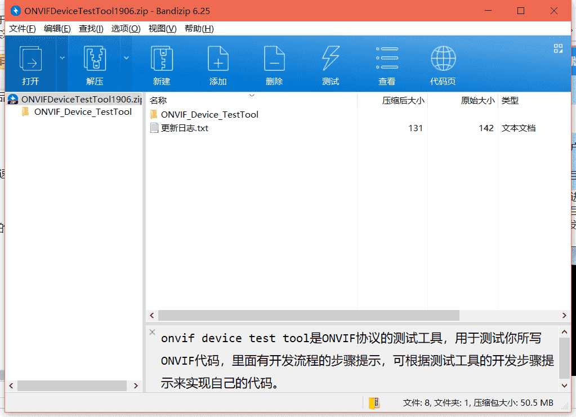This screenshot has width=576, height=417.
Task: Click status bar text 压缩包大小: 50.5 MB
Action: pos(513,403)
